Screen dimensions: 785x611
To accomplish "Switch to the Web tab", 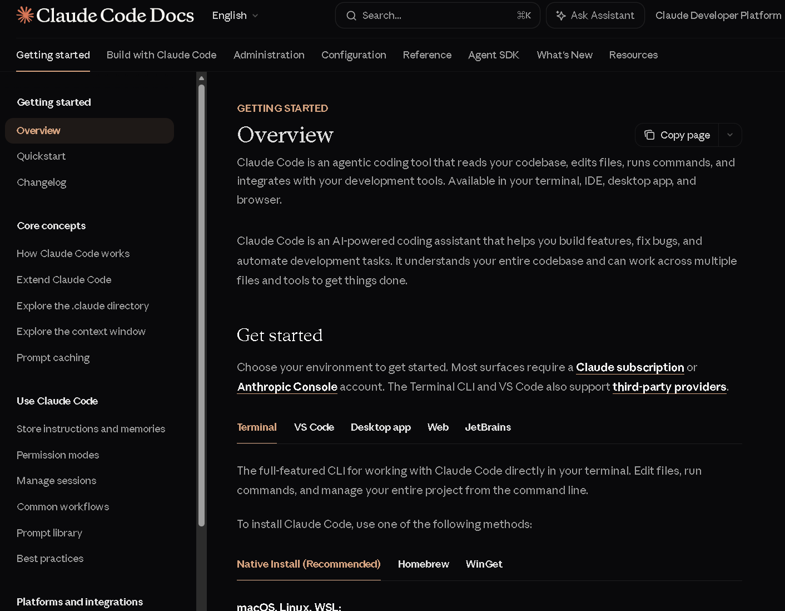I will click(438, 427).
